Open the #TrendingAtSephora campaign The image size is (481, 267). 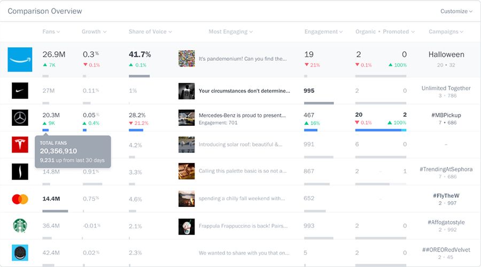tap(446, 169)
